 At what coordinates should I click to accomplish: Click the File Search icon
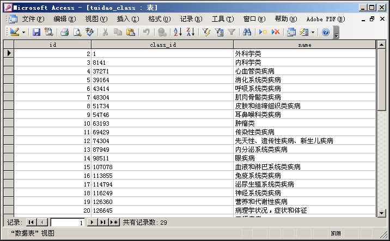pos(49,32)
